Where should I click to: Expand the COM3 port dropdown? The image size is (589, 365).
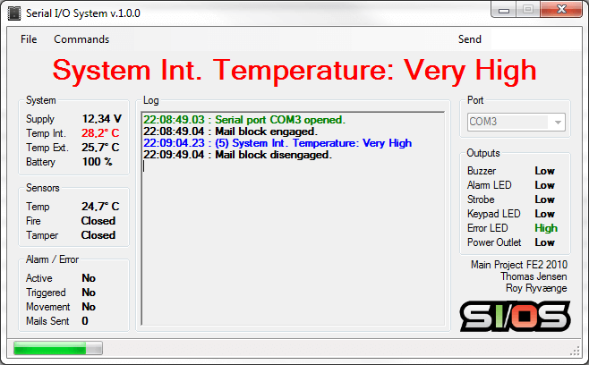pyautogui.click(x=558, y=123)
